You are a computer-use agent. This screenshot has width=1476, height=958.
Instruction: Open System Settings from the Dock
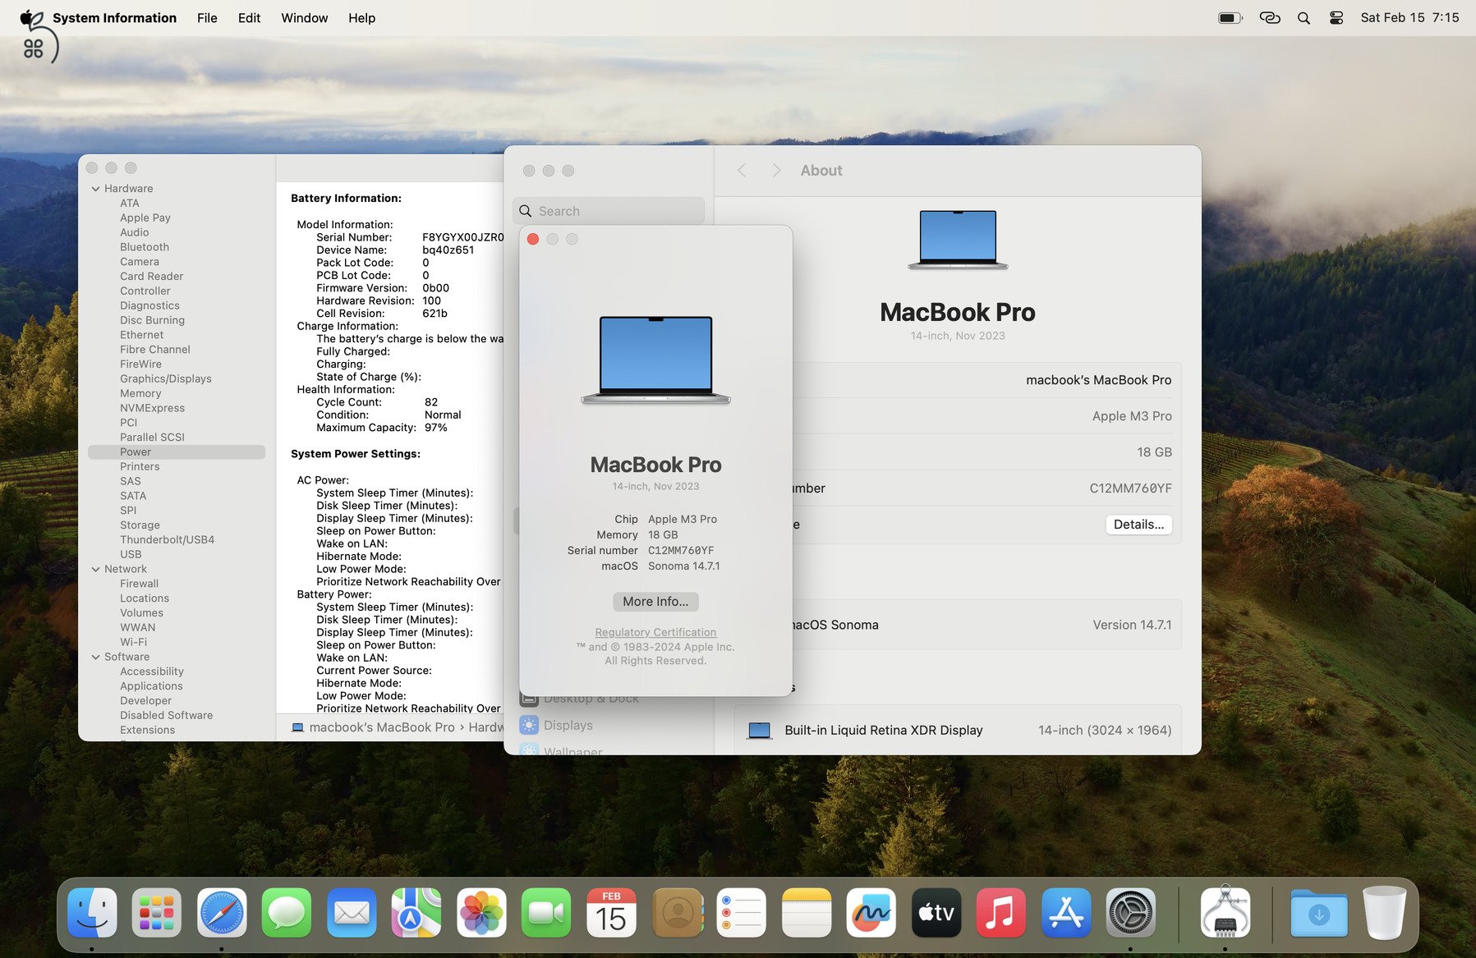tap(1130, 913)
